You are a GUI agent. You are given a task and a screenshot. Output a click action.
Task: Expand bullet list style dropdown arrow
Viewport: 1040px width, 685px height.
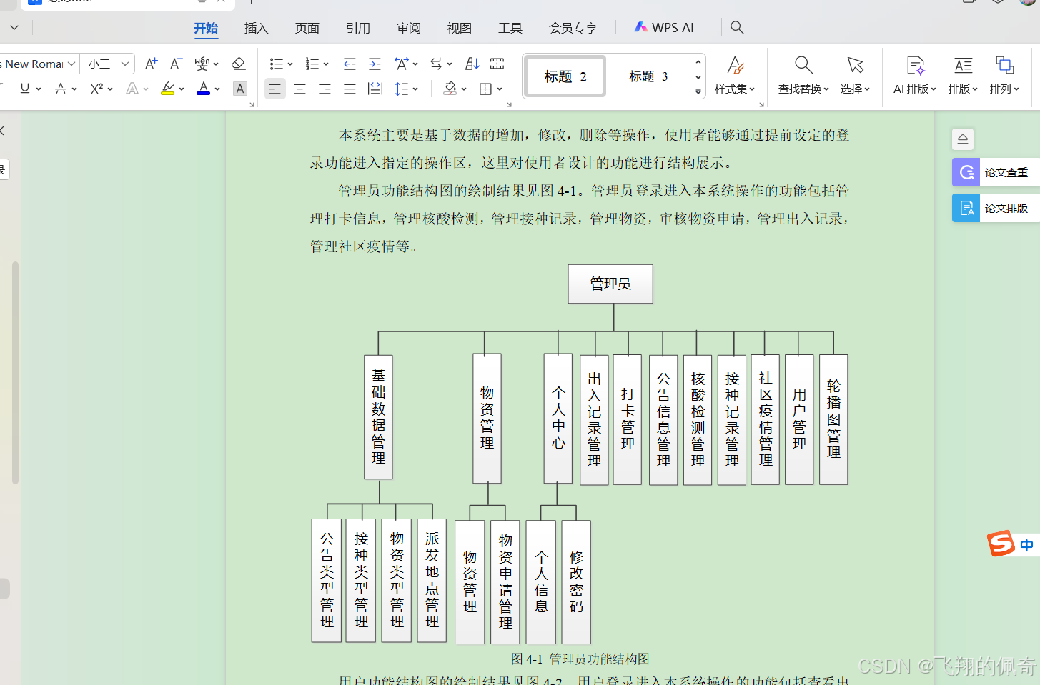pos(290,64)
